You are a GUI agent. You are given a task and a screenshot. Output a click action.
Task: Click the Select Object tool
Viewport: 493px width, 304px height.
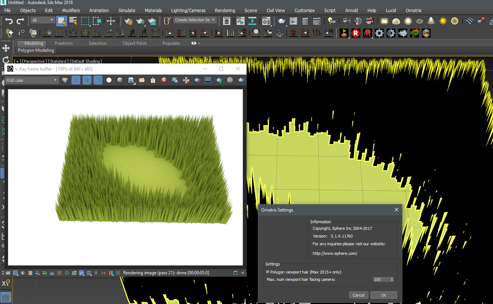[x=61, y=21]
